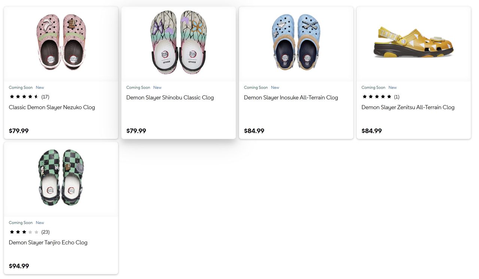This screenshot has width=479, height=279.
Task: Click the New badge on Shinobu clog
Action: coord(158,87)
